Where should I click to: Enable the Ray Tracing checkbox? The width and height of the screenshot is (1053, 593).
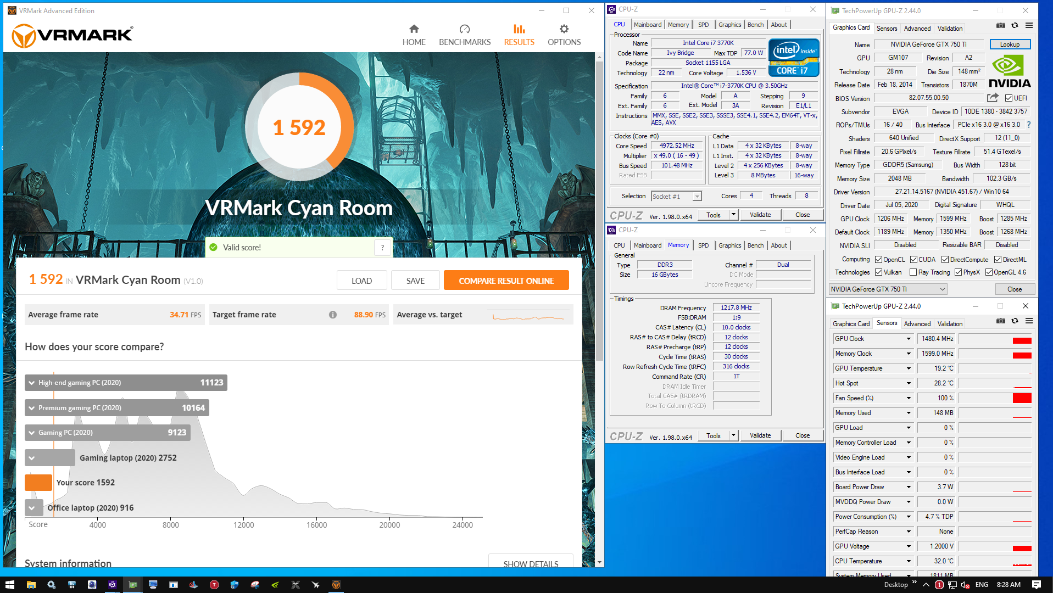(x=913, y=272)
